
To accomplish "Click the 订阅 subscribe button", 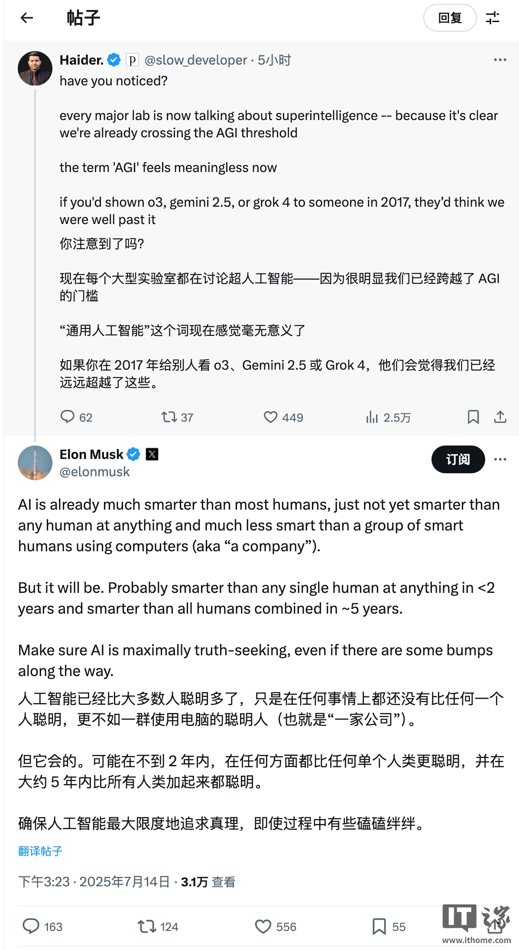I will [458, 459].
